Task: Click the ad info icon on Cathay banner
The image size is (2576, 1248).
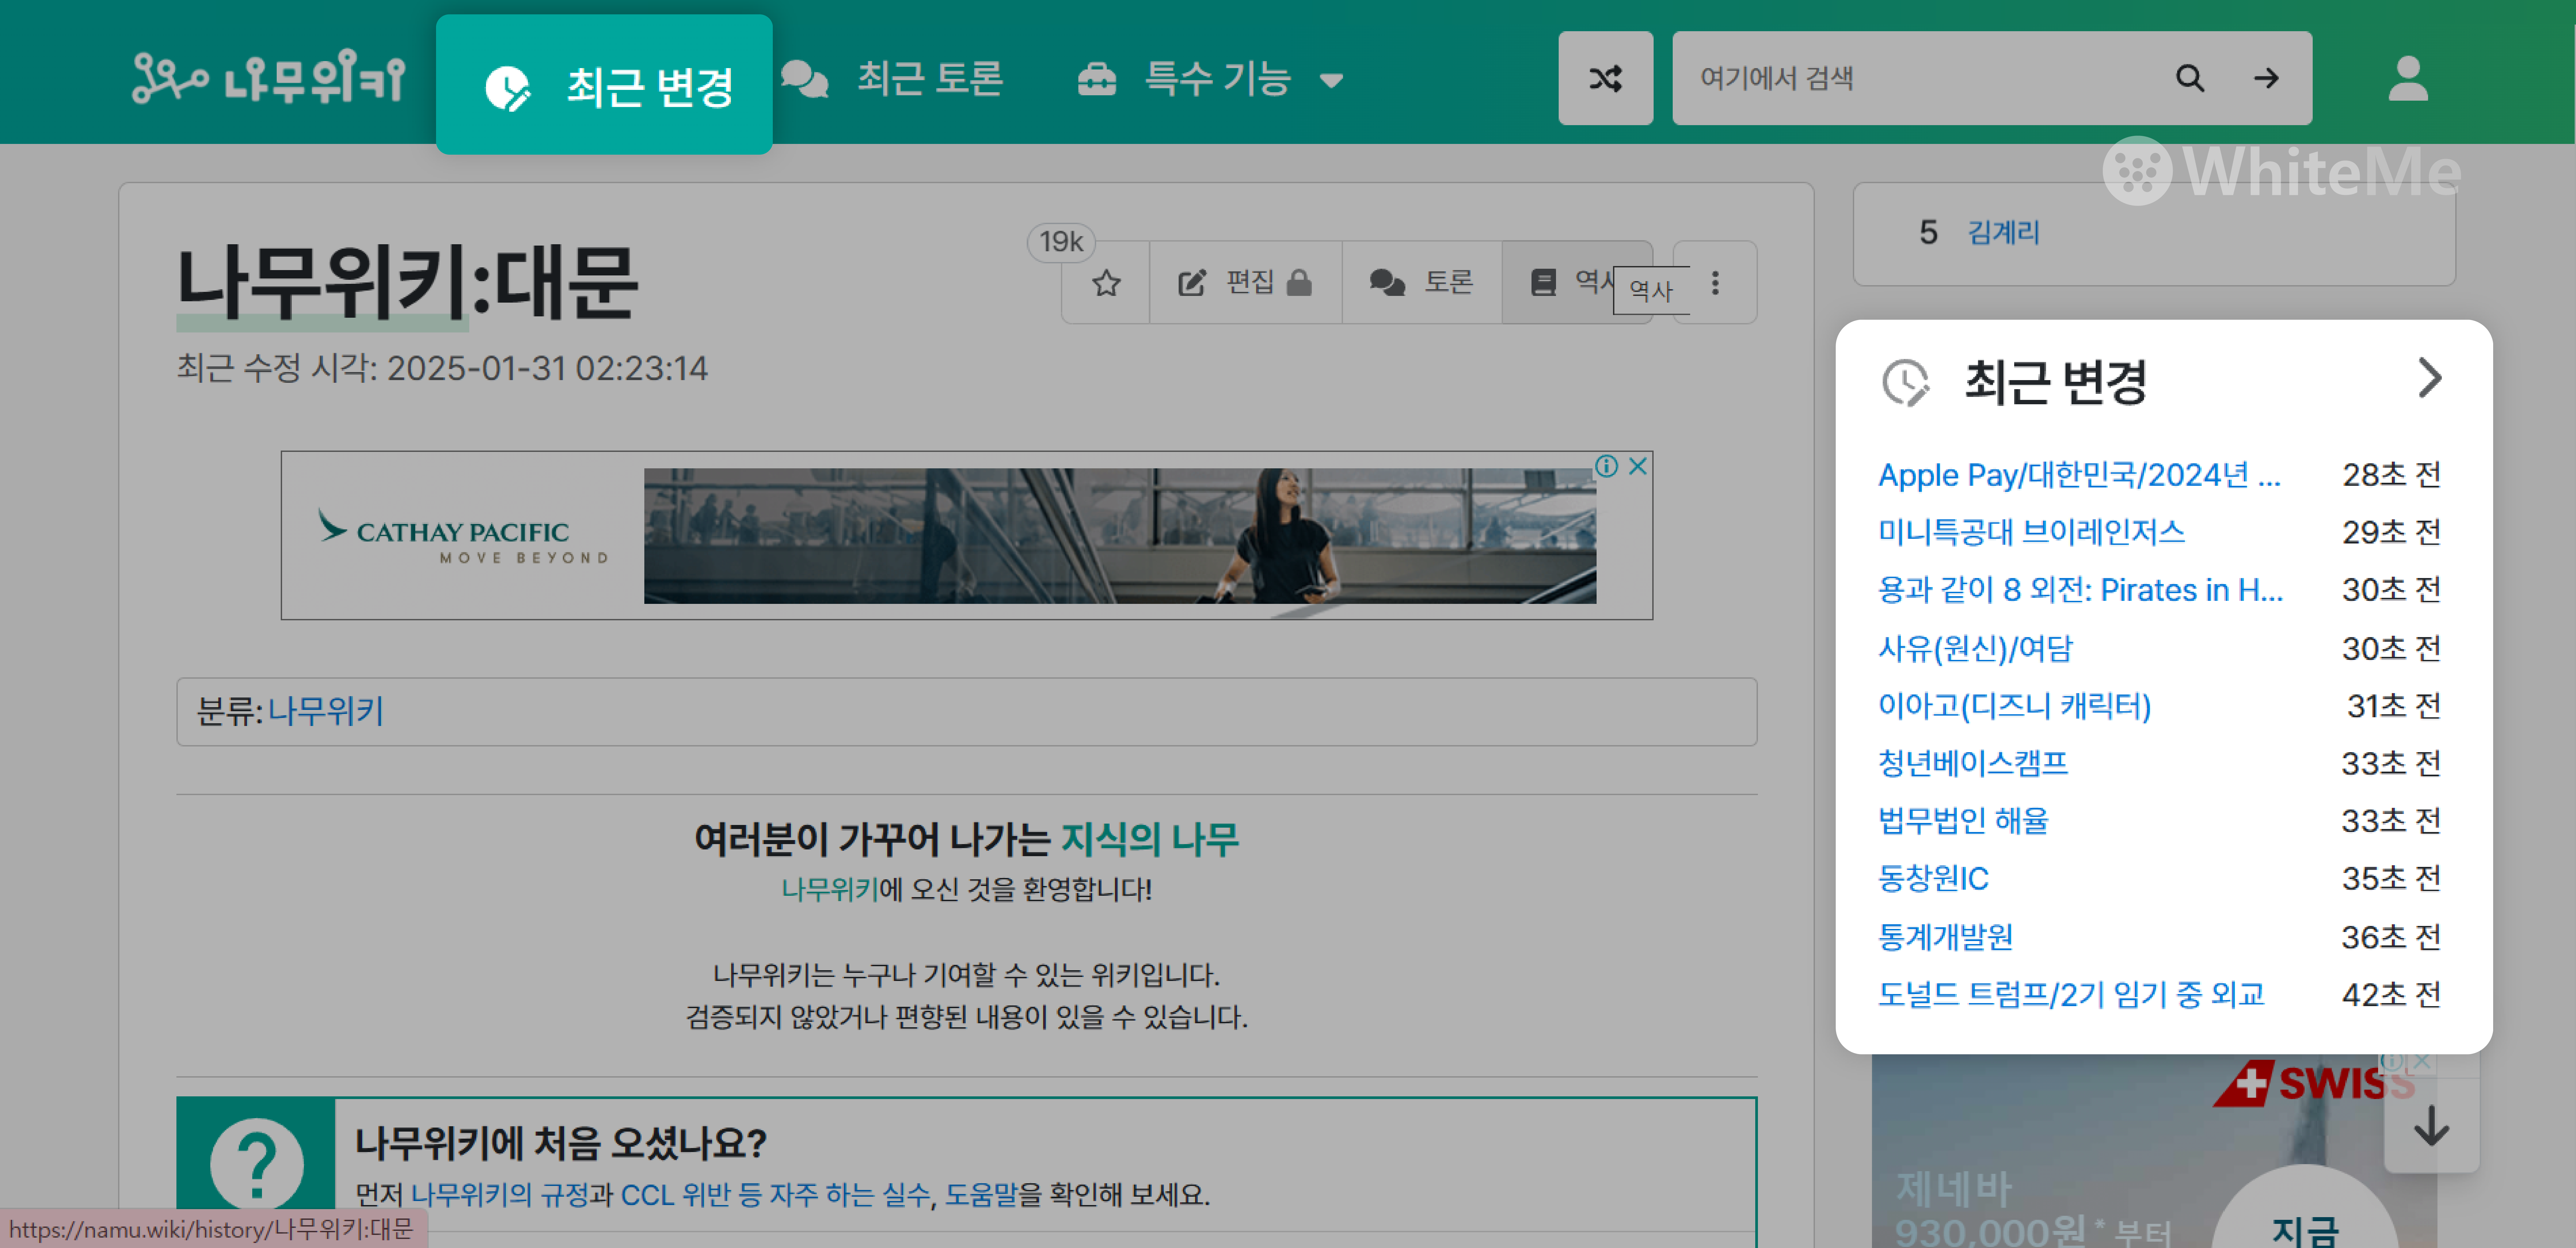Action: [x=1606, y=466]
